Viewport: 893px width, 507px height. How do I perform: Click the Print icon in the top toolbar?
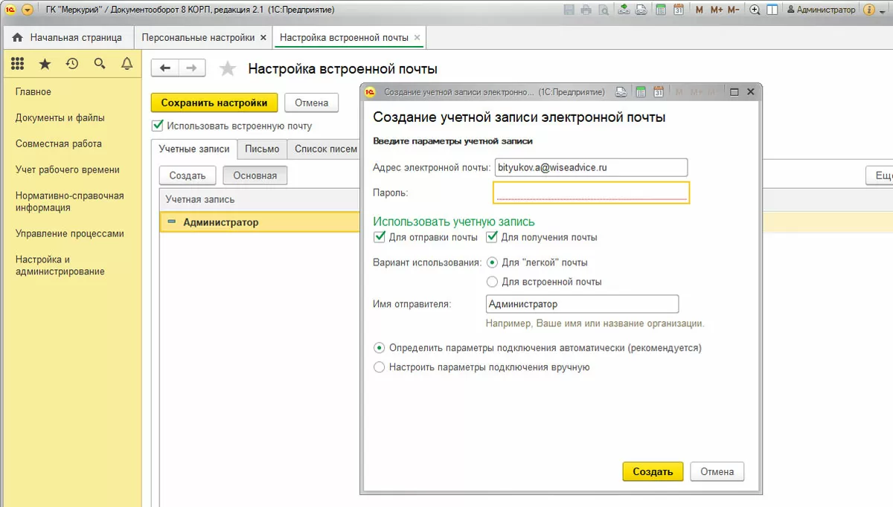[586, 10]
